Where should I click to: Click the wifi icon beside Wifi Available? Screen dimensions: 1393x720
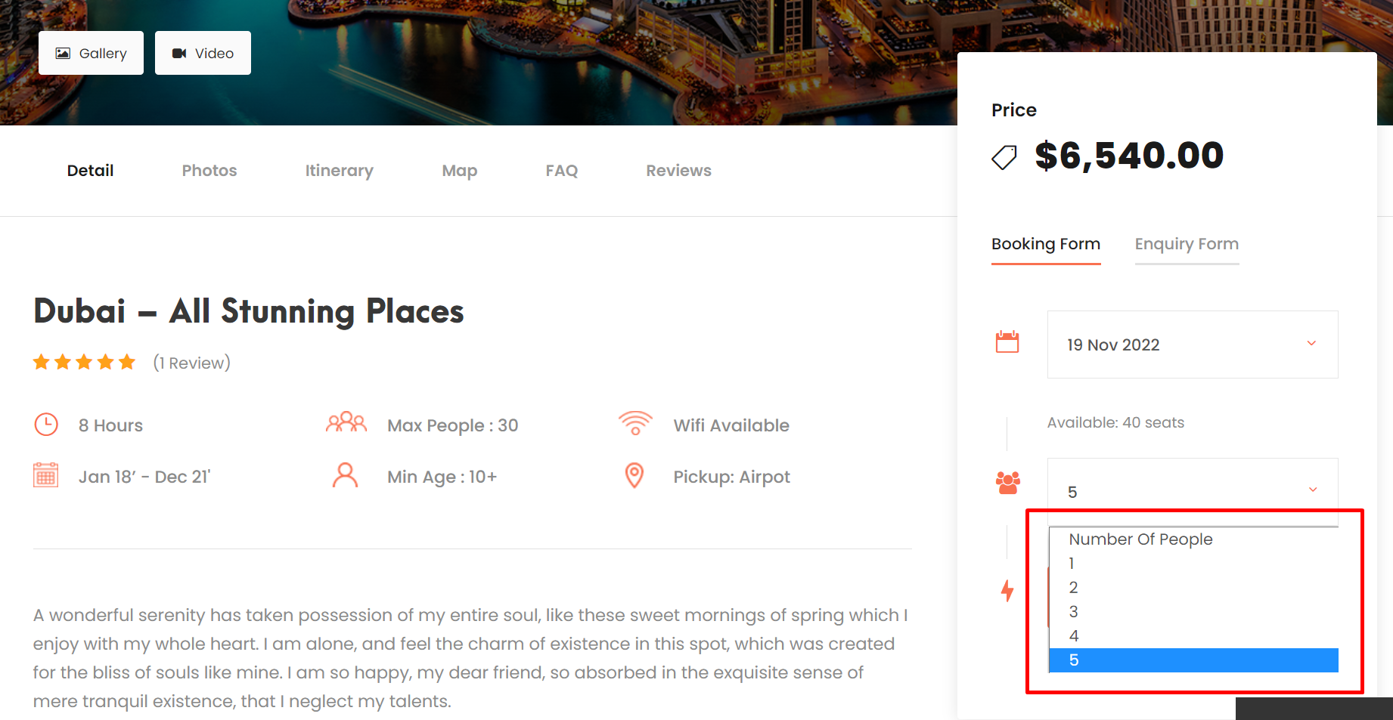(x=635, y=423)
